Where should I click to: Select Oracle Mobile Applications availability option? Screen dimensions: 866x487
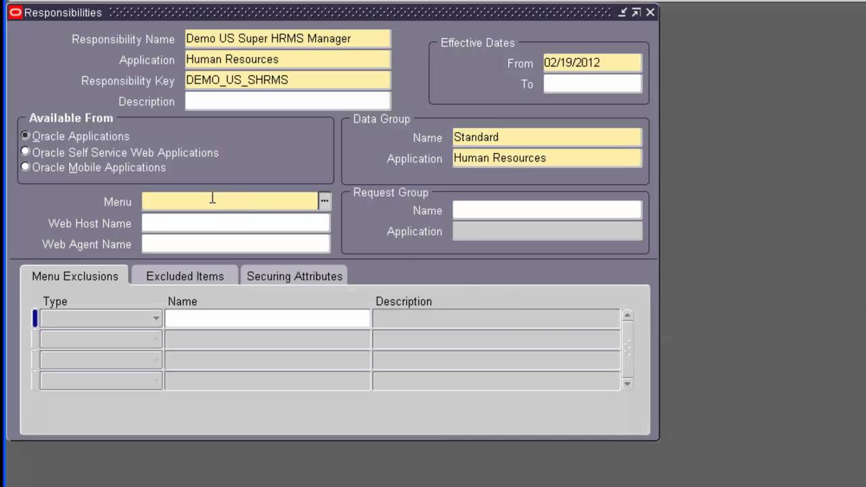coord(25,166)
